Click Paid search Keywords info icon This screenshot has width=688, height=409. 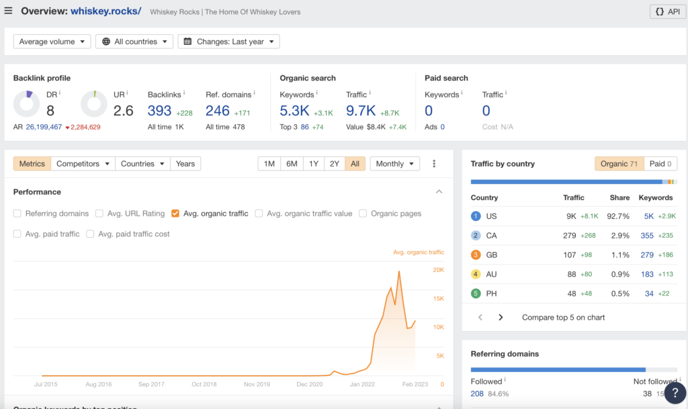tap(462, 93)
